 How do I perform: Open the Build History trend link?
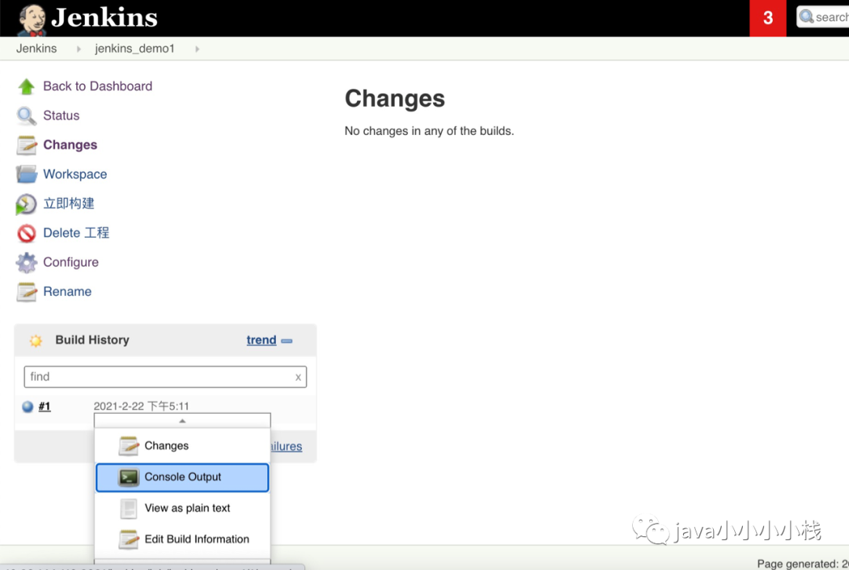pos(262,340)
